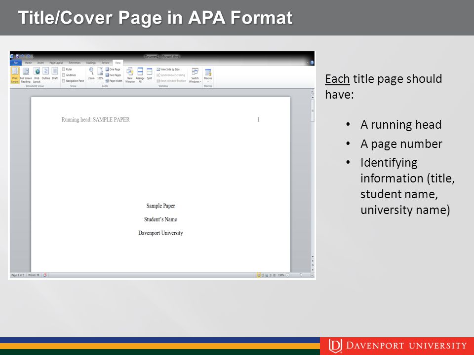
Task: Select Print Layout button in status bar
Action: pyautogui.click(x=258, y=275)
